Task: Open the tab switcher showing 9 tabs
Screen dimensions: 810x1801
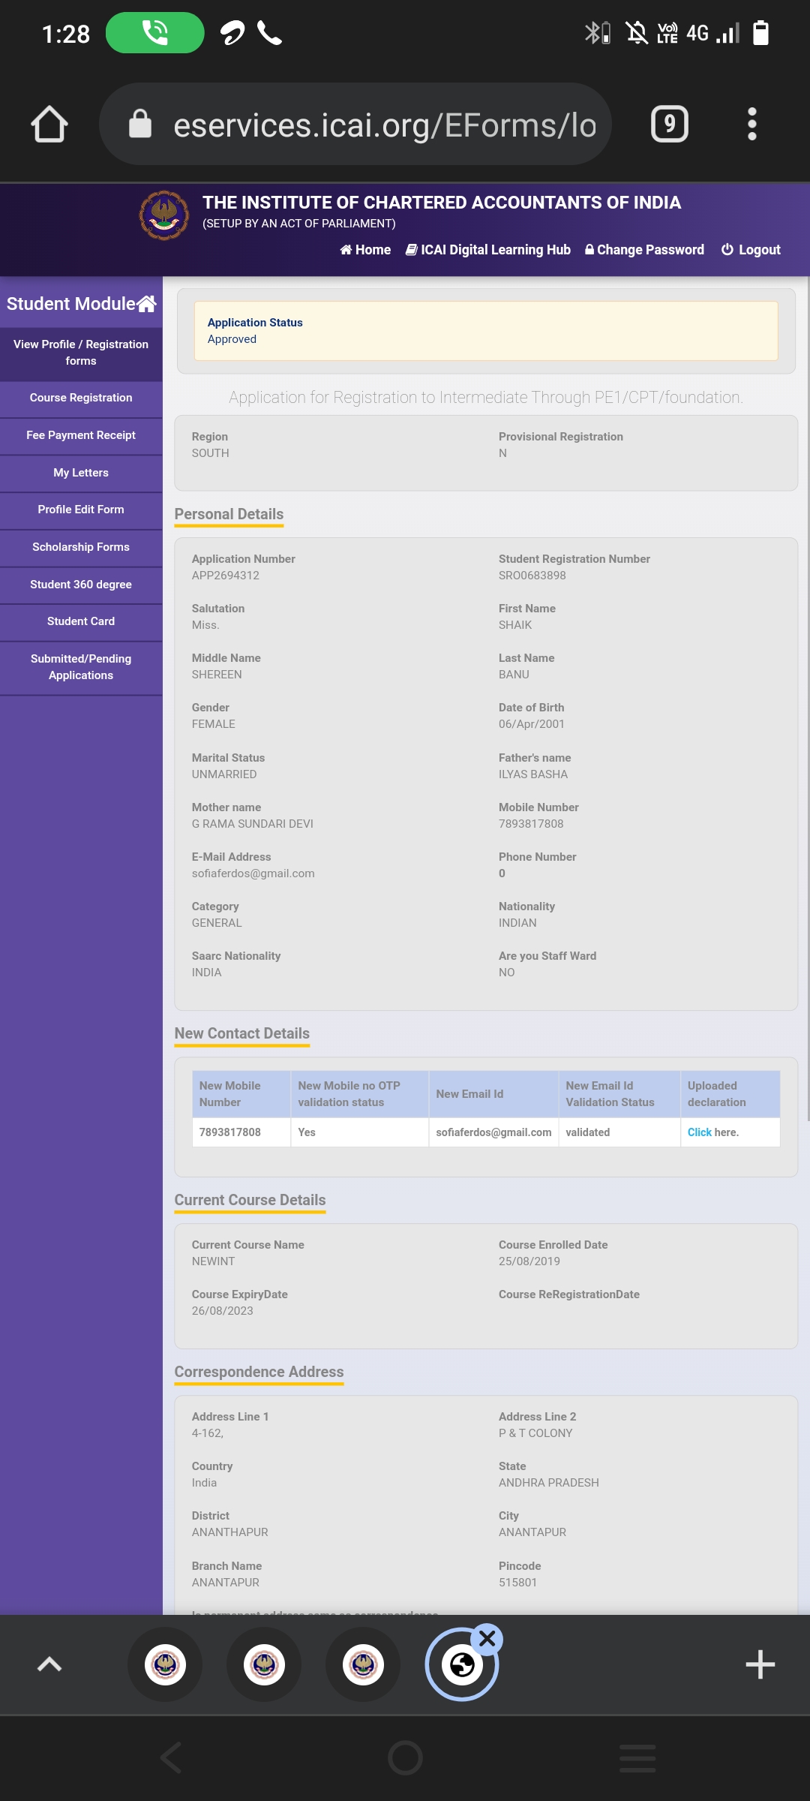Action: (x=669, y=125)
